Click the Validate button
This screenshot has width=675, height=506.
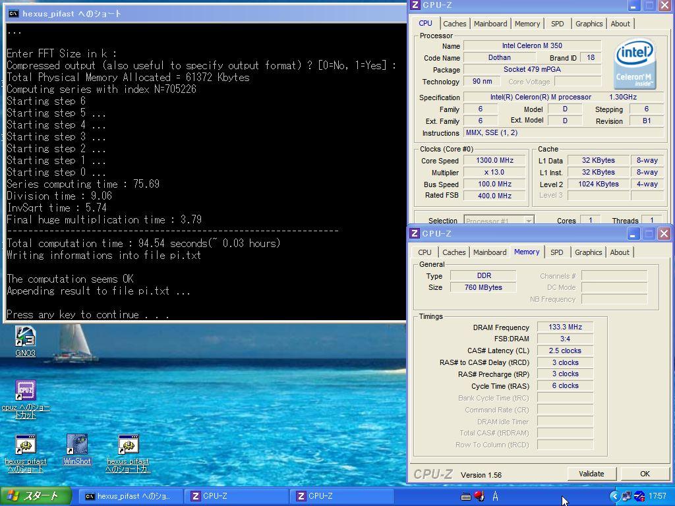point(591,474)
